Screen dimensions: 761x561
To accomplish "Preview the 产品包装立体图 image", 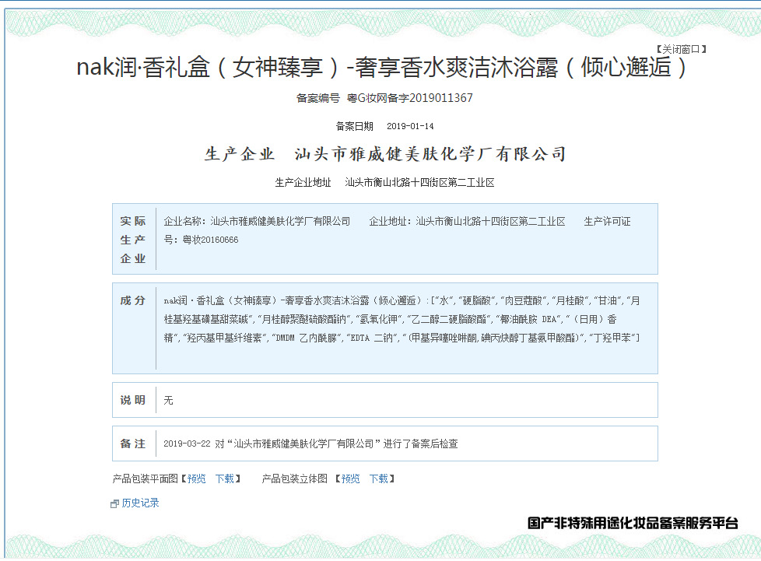I will point(350,479).
